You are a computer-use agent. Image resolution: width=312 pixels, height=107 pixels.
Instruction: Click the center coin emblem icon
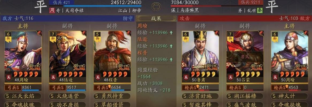(x=156, y=7)
